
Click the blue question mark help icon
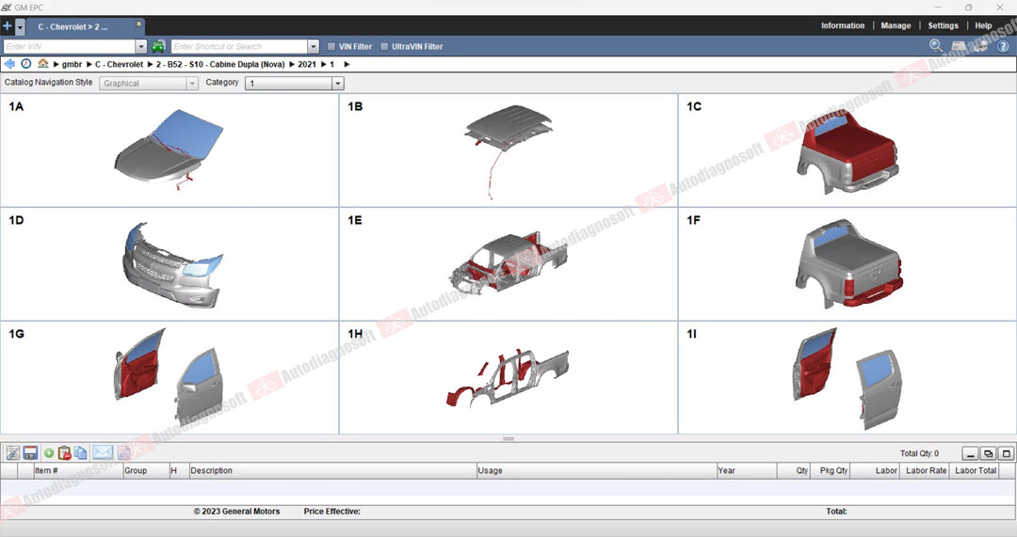point(1003,46)
